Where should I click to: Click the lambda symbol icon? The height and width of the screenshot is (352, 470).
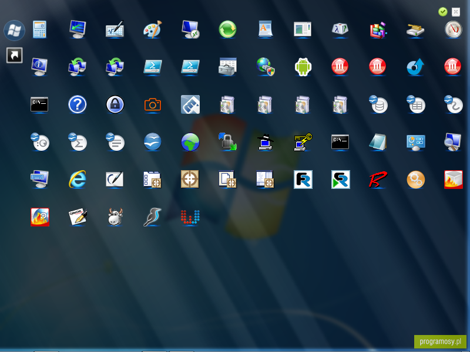pos(340,29)
